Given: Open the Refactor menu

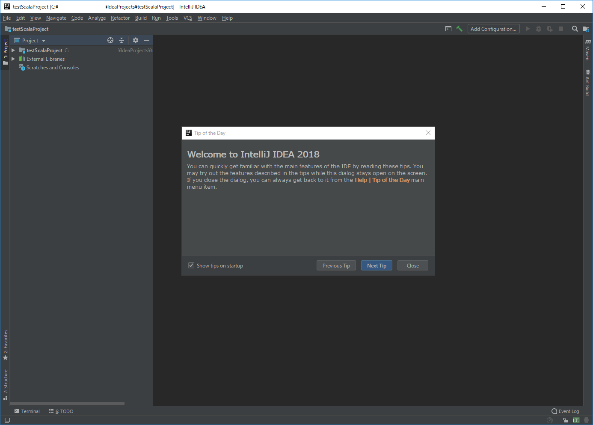Looking at the screenshot, I should point(120,18).
